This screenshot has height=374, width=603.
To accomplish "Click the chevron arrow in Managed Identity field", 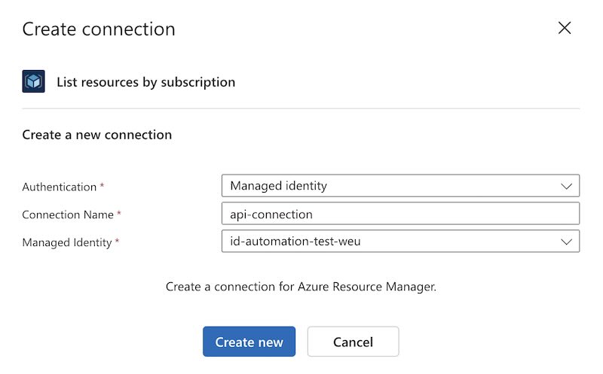I will click(x=566, y=242).
